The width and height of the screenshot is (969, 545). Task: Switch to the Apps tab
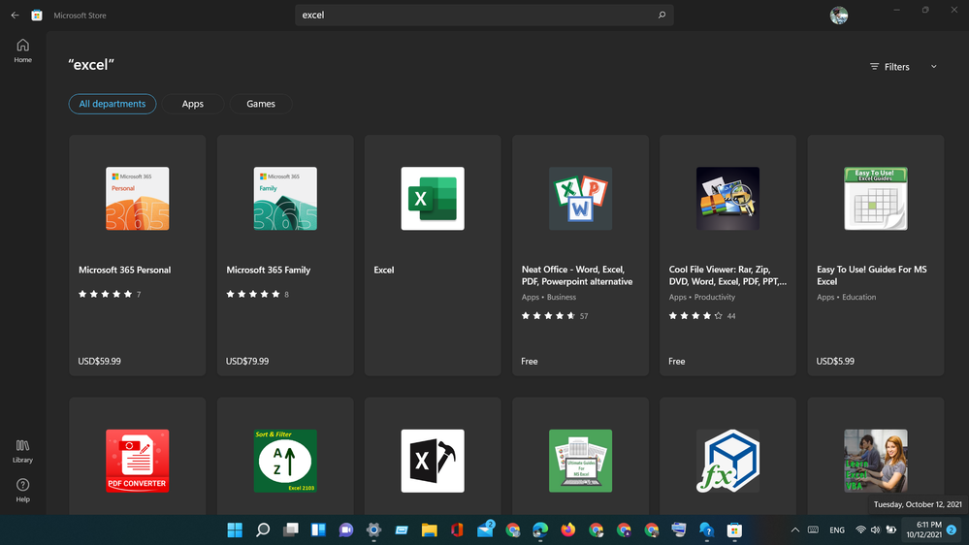[x=193, y=104]
